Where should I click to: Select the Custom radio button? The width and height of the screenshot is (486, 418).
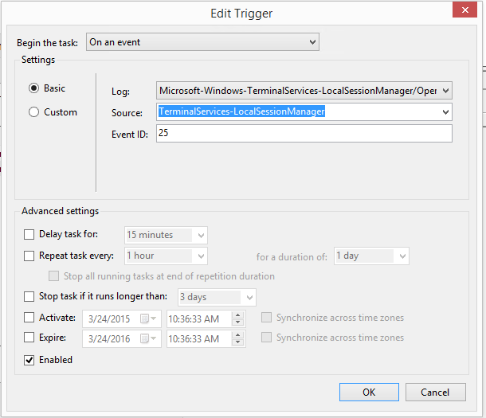coord(34,112)
